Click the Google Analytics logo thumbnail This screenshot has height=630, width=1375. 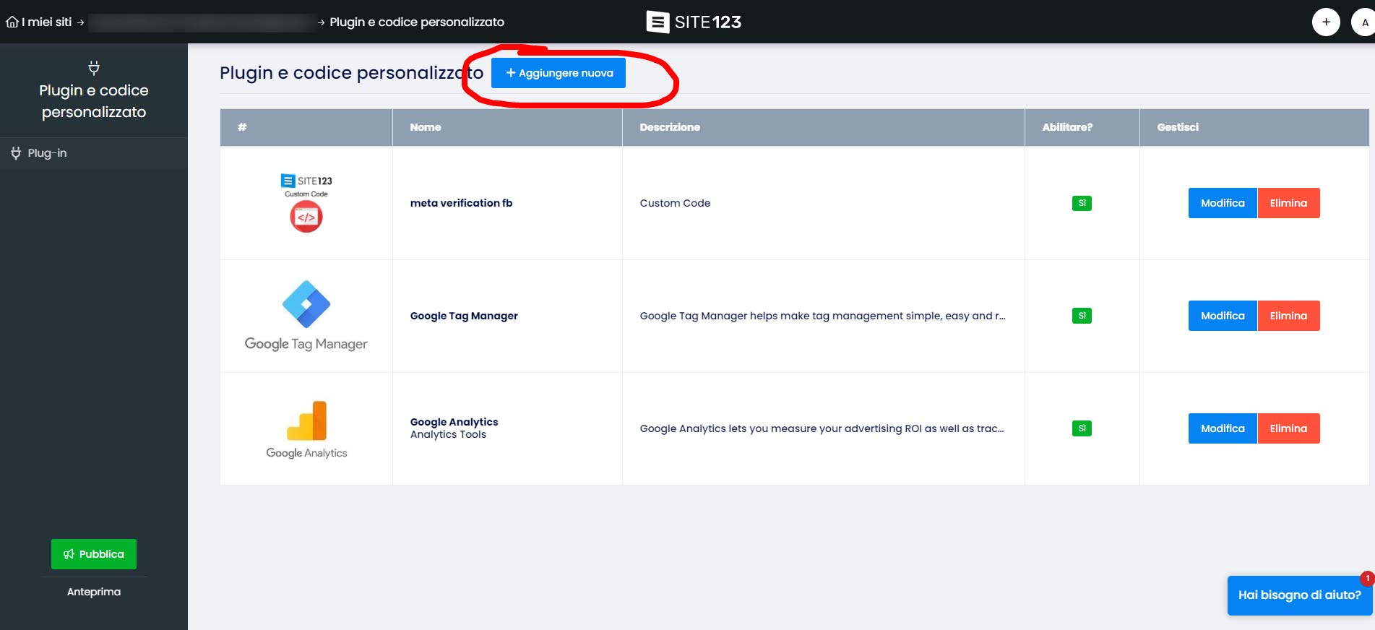306,429
